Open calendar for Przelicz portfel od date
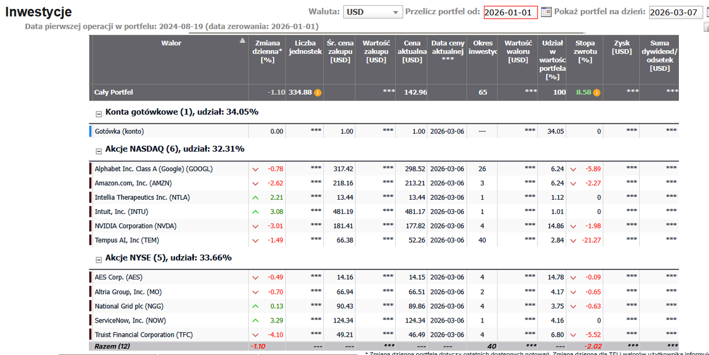 click(x=546, y=12)
